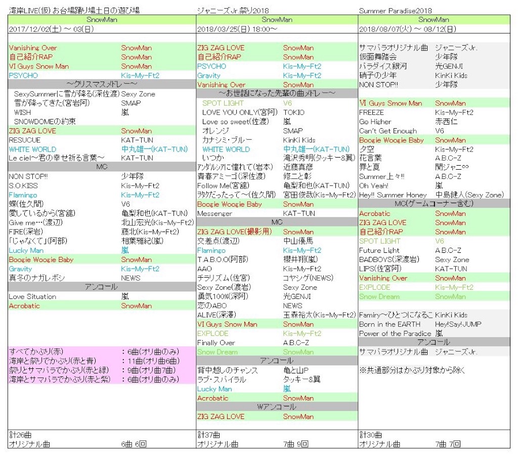Image resolution: width=518 pixels, height=456 pixels.
Task: Click the 'Follow Me(宮舘)' cell
Action: [x=223, y=185]
